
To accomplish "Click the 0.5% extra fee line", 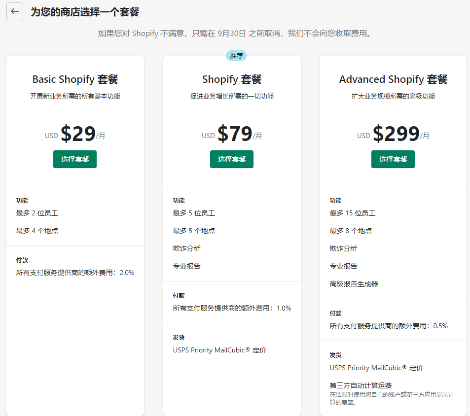I will point(389,326).
